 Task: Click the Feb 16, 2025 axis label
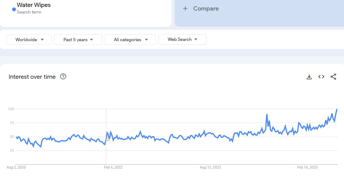(x=307, y=167)
